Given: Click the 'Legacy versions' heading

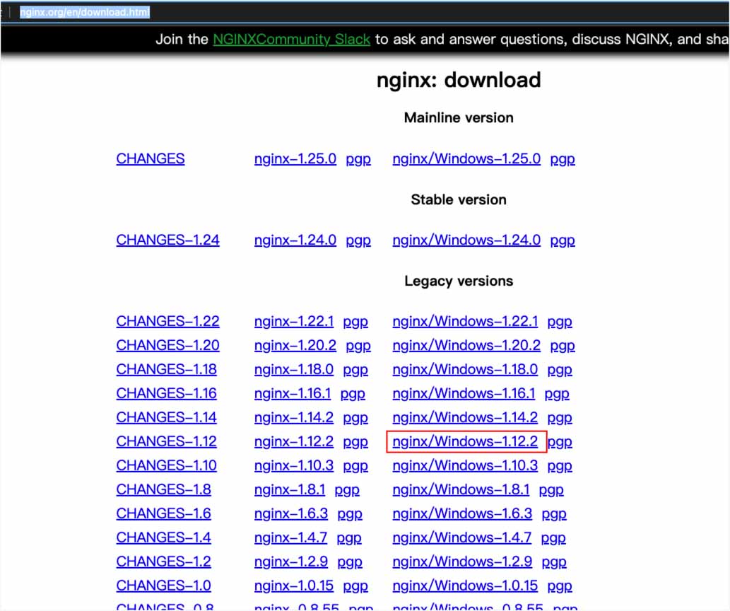Looking at the screenshot, I should 459,281.
